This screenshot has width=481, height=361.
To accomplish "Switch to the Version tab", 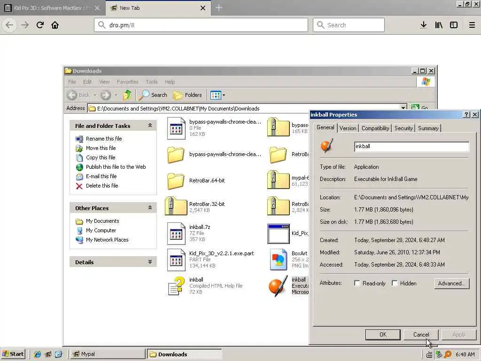I will pos(348,128).
